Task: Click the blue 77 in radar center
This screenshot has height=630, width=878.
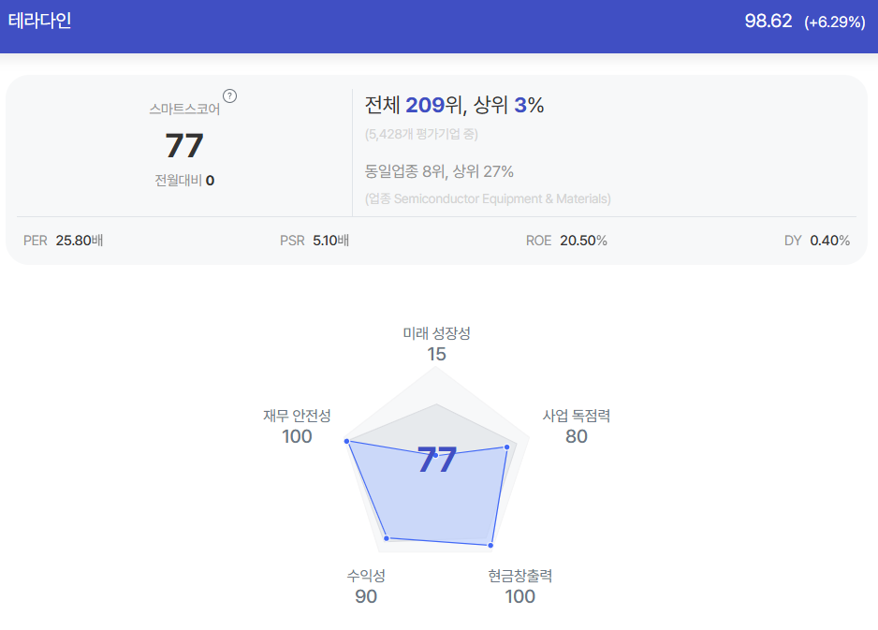Action: pos(437,460)
